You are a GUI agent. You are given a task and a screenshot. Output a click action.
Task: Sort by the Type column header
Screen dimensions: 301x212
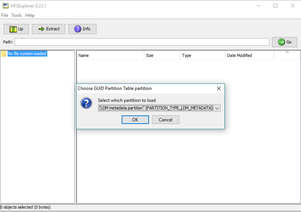click(202, 55)
